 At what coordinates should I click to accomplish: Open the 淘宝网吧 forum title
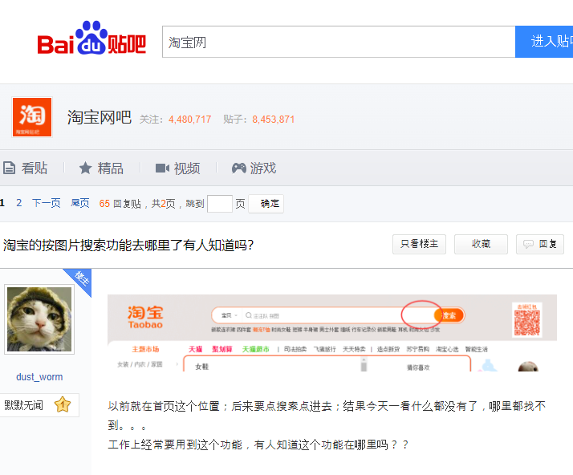click(x=99, y=118)
